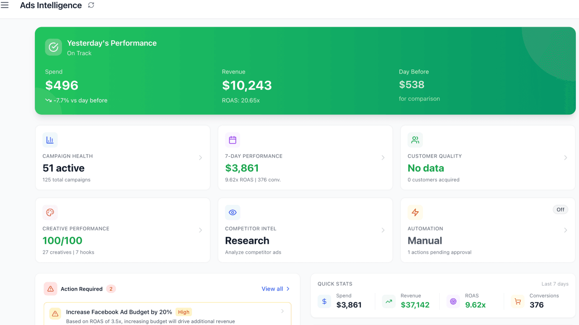Click the Automation lightning bolt icon
The width and height of the screenshot is (579, 325).
coord(415,212)
